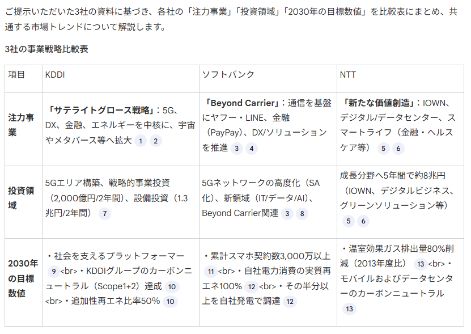Open citation 7 in KDDI 投資領域 cell

tap(105, 214)
